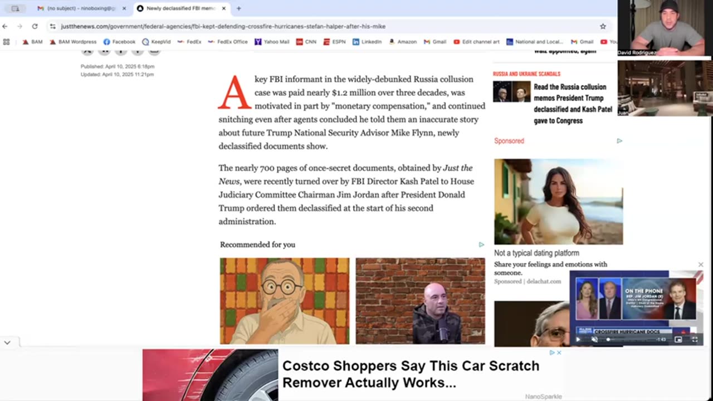Open the CNN bookmark
713x401 pixels.
tap(306, 42)
